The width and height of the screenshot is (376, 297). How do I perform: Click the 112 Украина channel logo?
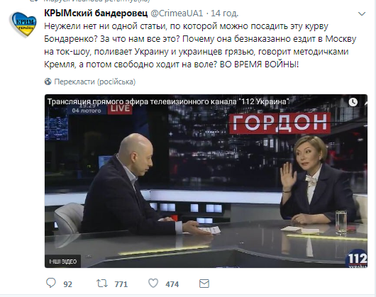pos(356,259)
